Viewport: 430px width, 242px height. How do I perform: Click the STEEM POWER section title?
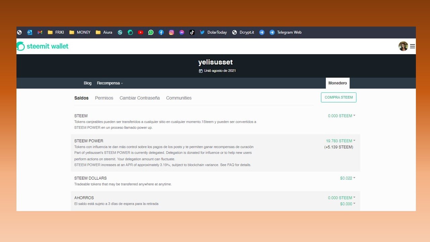(x=89, y=141)
